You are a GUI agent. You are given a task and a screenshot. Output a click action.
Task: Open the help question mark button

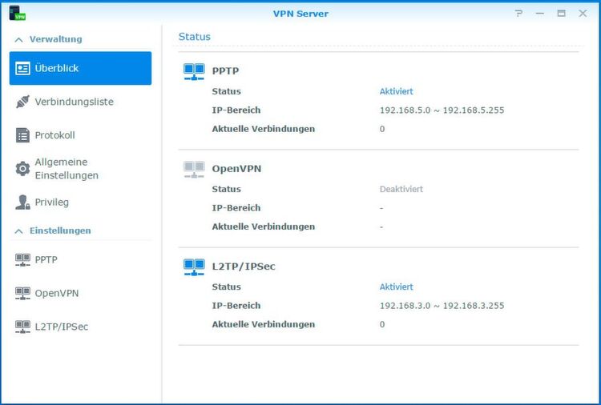coord(518,14)
